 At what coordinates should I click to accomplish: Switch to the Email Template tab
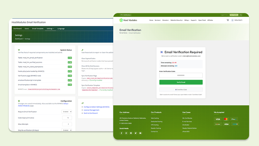38,29
